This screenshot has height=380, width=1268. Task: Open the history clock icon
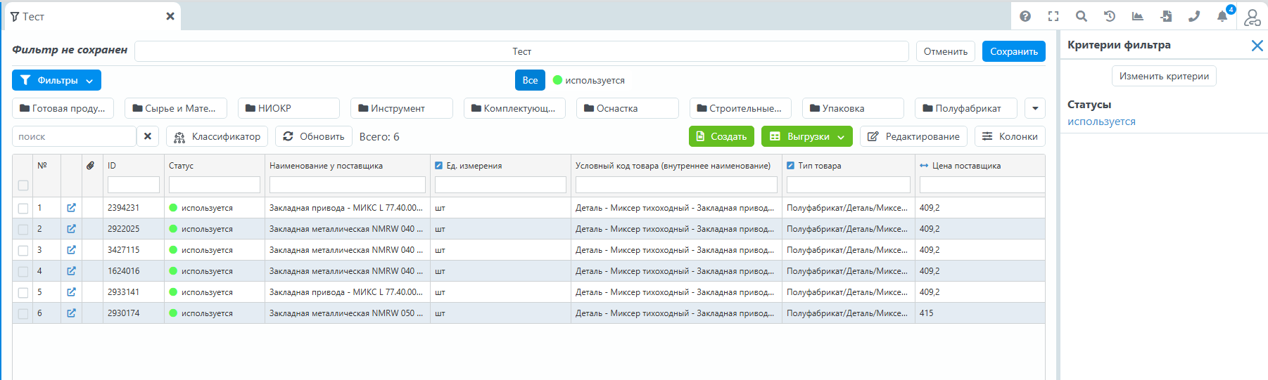[1110, 16]
